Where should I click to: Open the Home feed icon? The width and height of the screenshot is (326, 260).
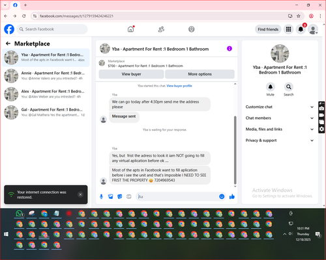click(x=130, y=29)
